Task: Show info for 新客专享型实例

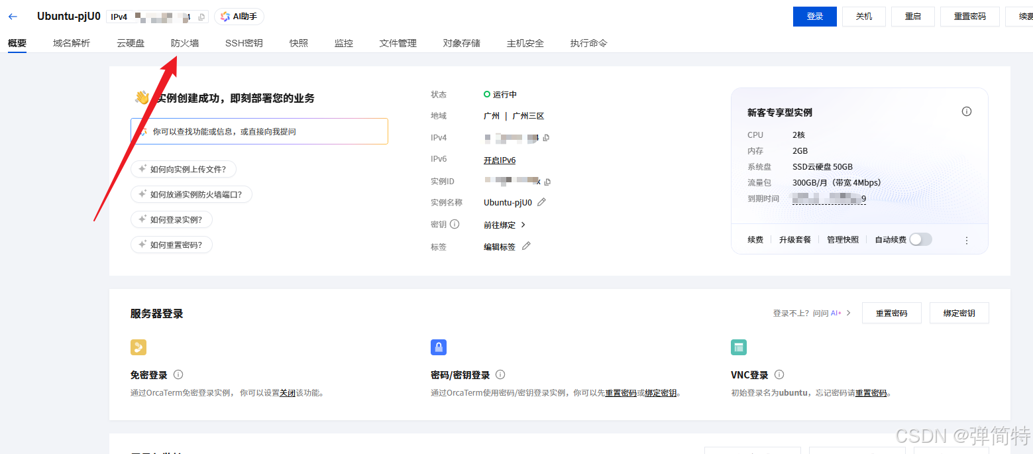Action: 966,111
